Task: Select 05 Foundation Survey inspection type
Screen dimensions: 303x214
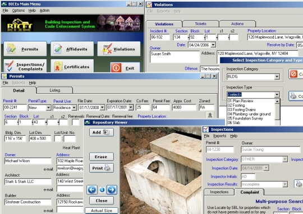Action: coord(245,118)
